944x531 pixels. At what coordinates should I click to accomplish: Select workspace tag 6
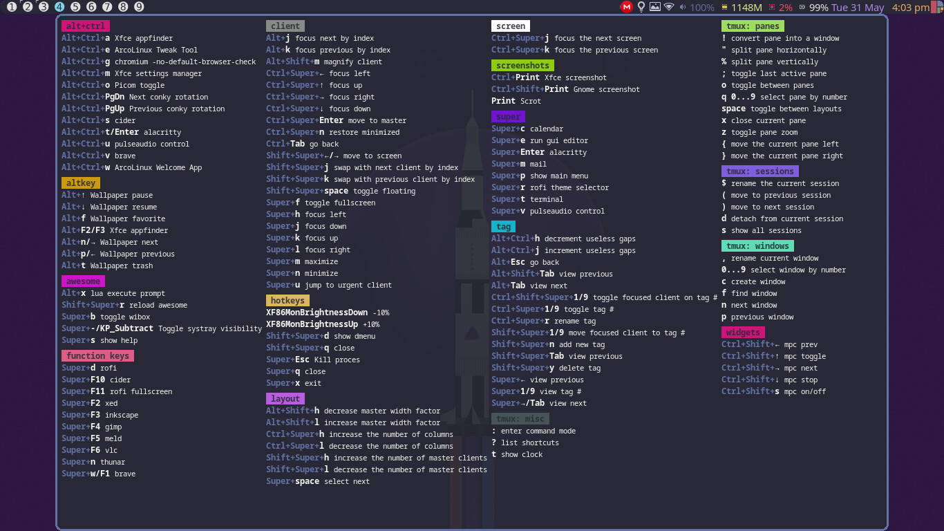[91, 7]
